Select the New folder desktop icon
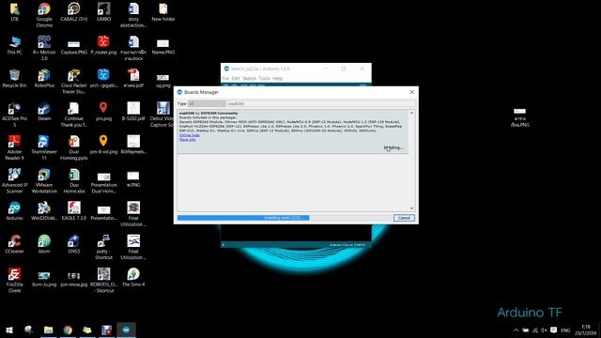The height and width of the screenshot is (338, 601). click(x=162, y=12)
